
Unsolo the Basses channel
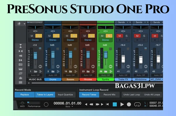click(74, 36)
